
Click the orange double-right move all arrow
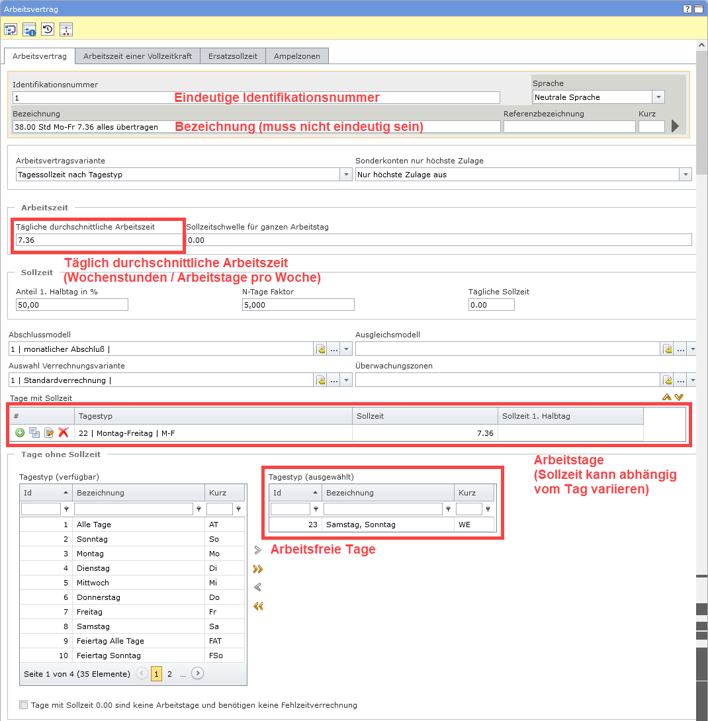coord(258,569)
